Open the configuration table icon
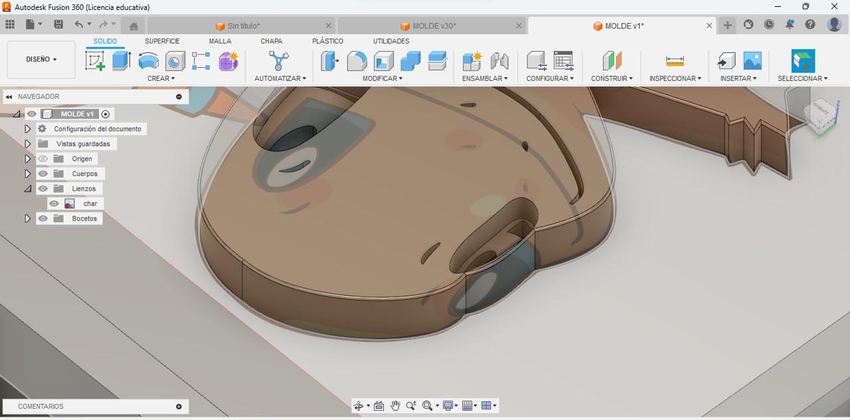The image size is (850, 420). point(563,61)
